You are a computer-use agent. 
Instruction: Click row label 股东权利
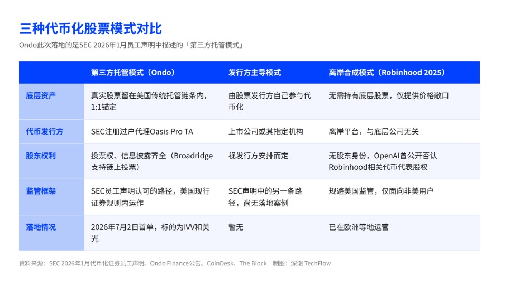pyautogui.click(x=41, y=156)
